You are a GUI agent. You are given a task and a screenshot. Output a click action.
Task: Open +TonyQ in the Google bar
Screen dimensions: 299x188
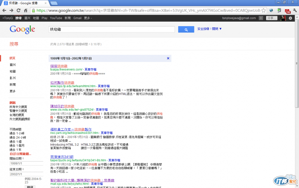click(x=7, y=18)
